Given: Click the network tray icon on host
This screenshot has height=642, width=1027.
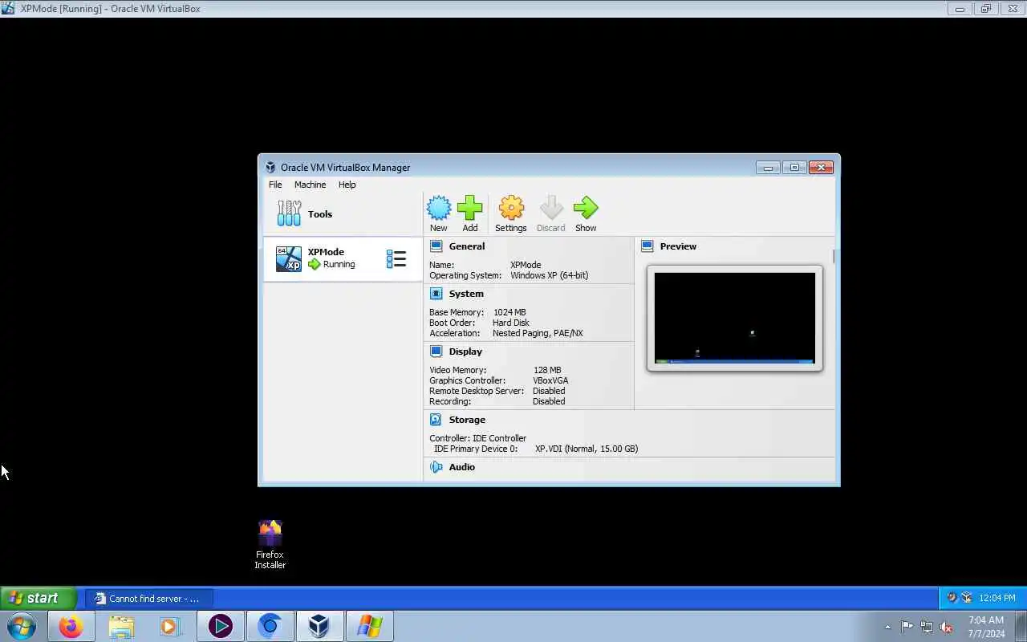Looking at the screenshot, I should [927, 627].
